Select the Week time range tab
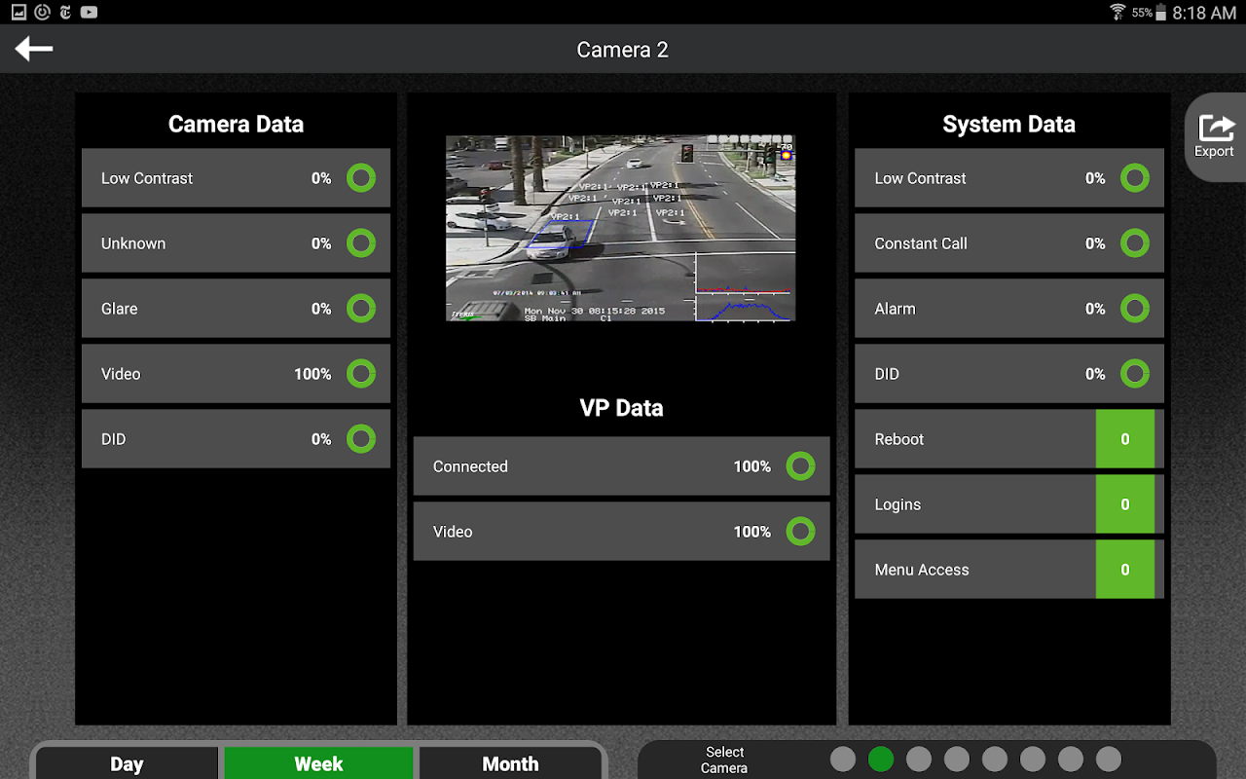This screenshot has width=1246, height=779. [318, 763]
